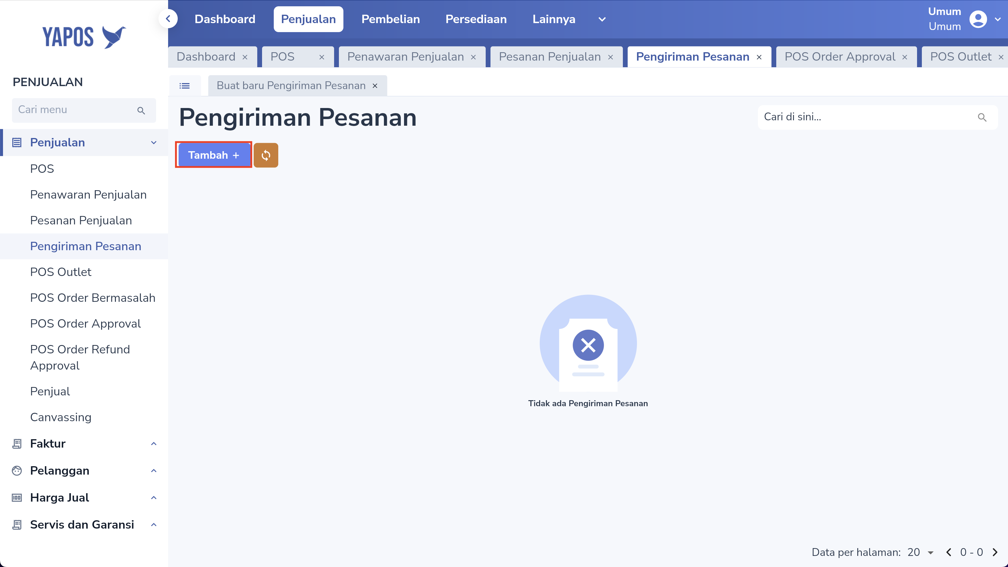Expand the Pelanggan section chevron
The image size is (1008, 567).
154,470
